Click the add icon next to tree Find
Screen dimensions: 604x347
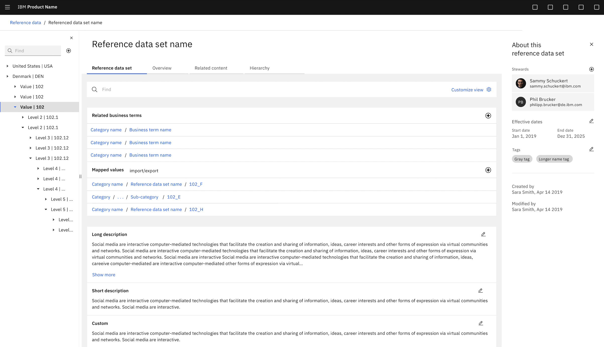coord(68,51)
